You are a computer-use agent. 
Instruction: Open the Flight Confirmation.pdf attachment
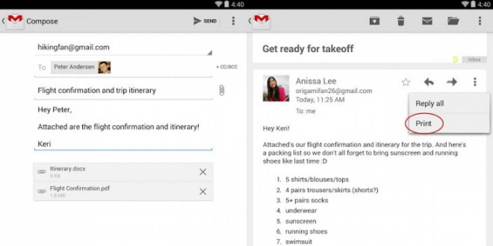tap(123, 191)
